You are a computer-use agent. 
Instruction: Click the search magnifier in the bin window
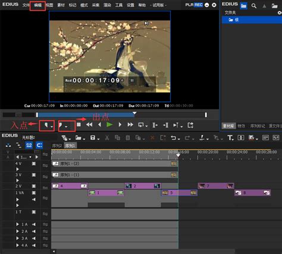(x=253, y=6)
